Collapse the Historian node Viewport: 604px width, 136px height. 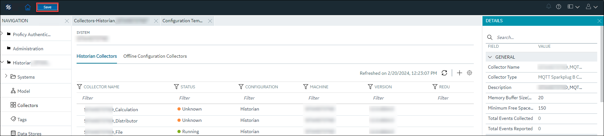[2, 62]
